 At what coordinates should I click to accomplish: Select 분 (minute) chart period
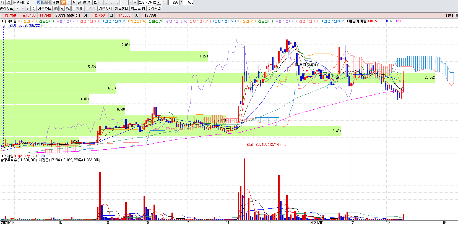click(x=85, y=2)
